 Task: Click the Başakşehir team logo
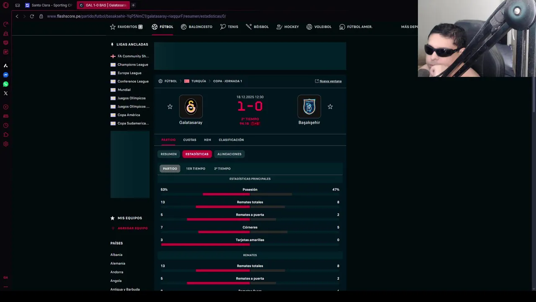(x=309, y=107)
